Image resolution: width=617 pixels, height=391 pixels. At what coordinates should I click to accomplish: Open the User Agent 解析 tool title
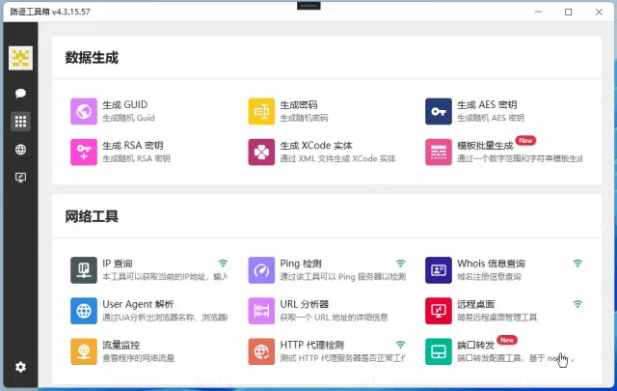click(138, 304)
